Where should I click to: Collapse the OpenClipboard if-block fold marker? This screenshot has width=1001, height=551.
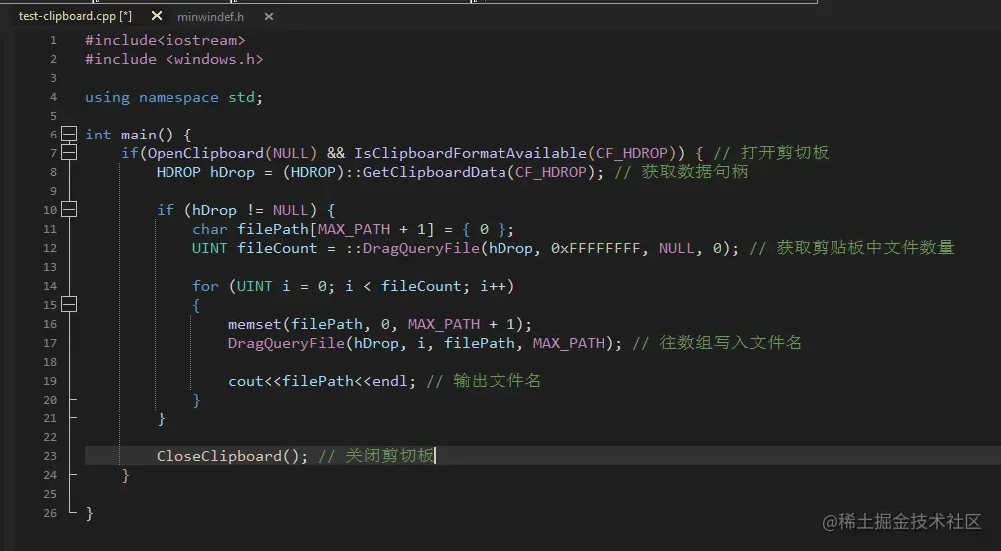(69, 153)
